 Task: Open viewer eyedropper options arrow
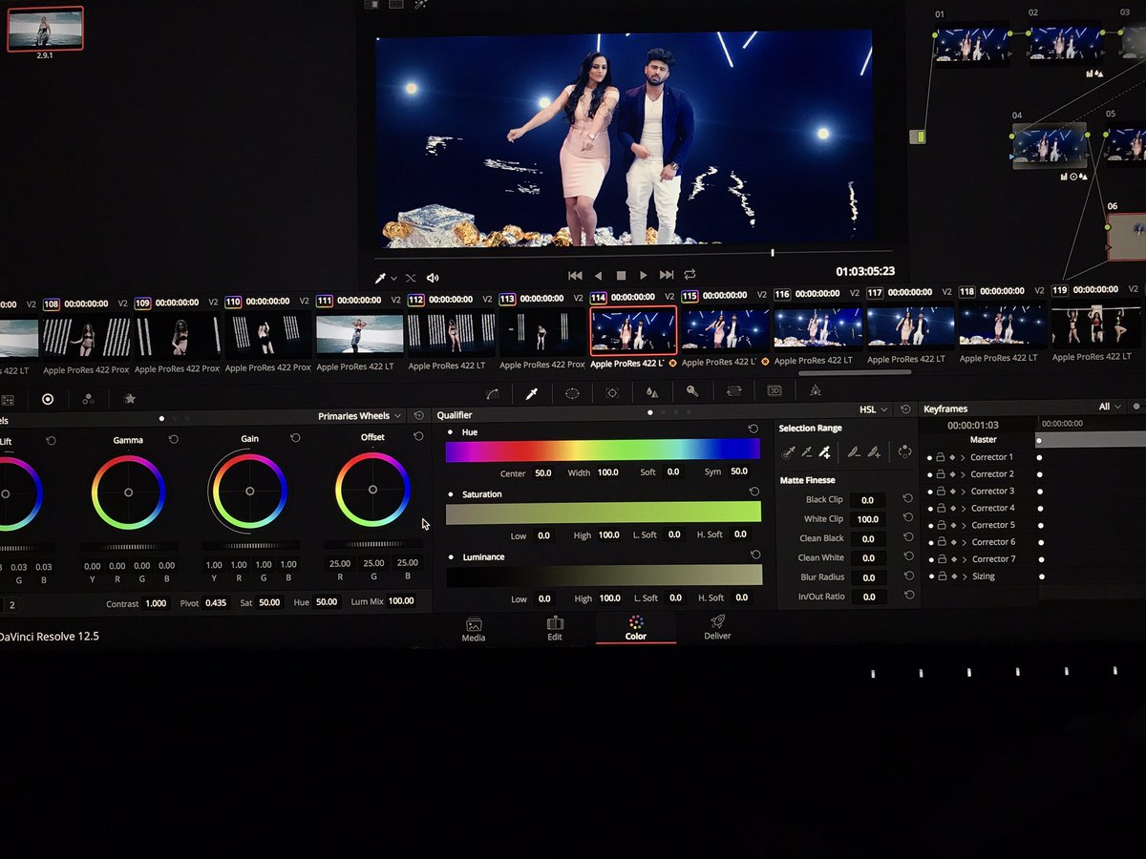(393, 279)
